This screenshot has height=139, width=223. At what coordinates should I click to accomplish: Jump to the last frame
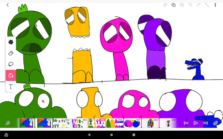(x=206, y=123)
